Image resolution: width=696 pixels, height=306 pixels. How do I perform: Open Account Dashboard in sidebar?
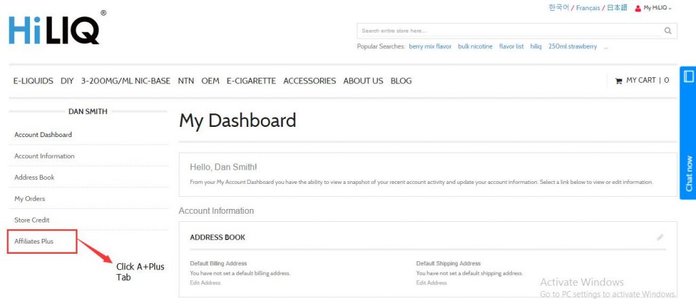pos(43,134)
